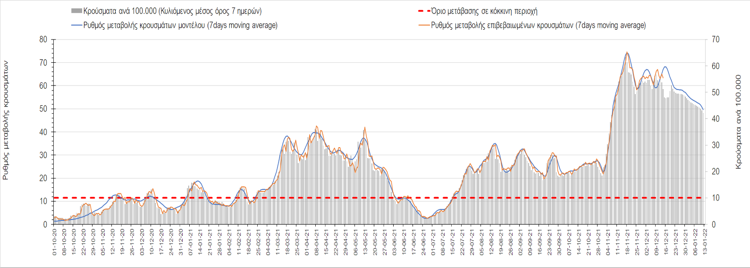The height and width of the screenshot is (268, 750).
Task: Click the orange line legend marker
Action: [424, 25]
